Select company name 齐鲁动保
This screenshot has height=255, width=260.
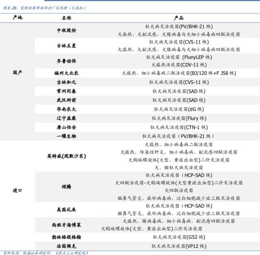(67, 61)
